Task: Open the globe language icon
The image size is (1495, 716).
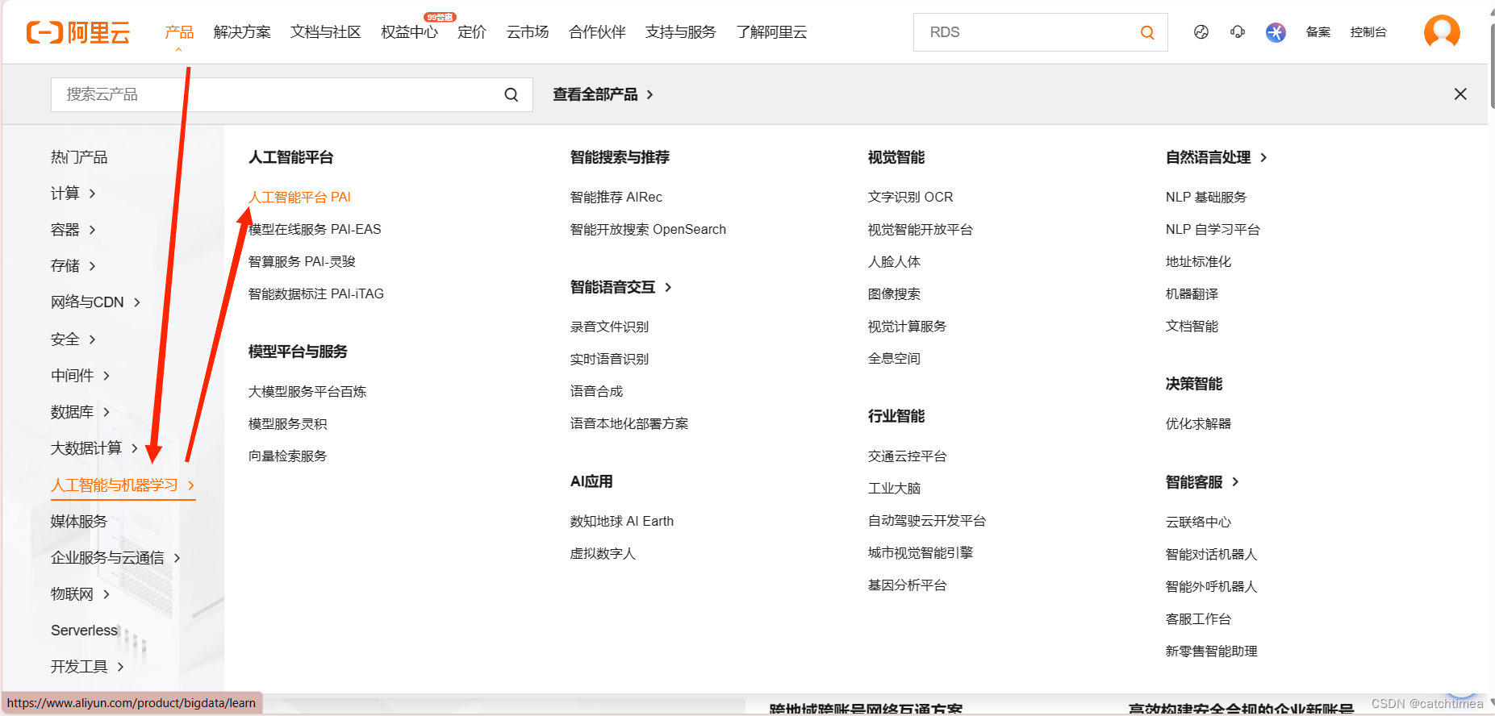Action: (1201, 32)
